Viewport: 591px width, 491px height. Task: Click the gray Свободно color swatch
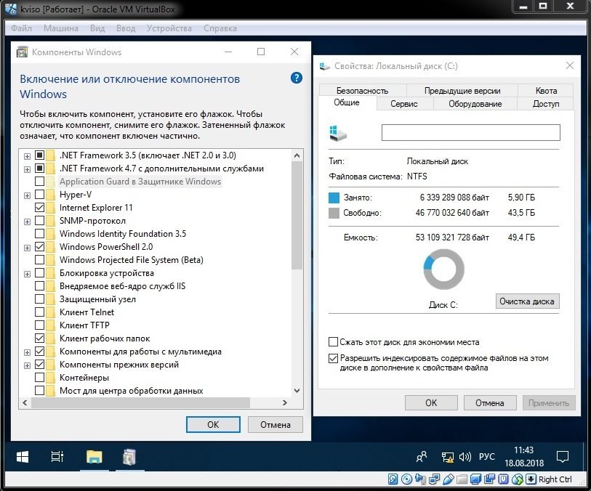pos(334,213)
